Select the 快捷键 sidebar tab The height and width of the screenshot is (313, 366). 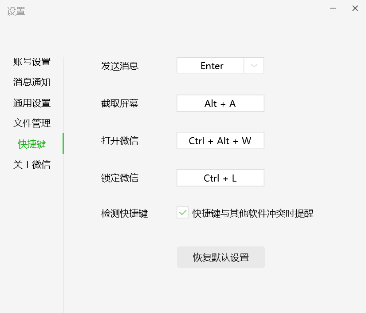click(x=31, y=144)
